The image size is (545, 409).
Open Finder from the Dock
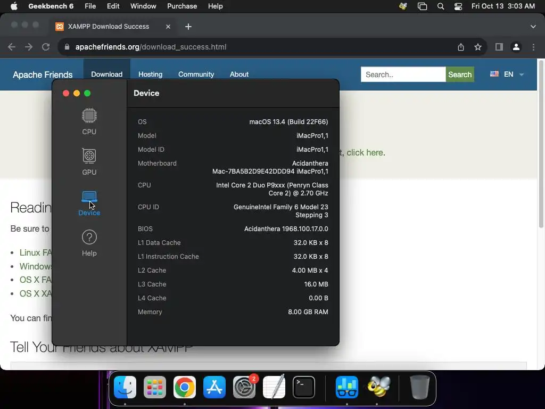tap(125, 387)
